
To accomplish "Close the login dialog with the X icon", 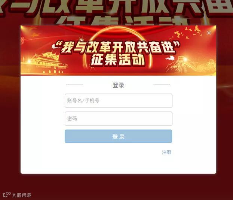I will click(x=209, y=33).
